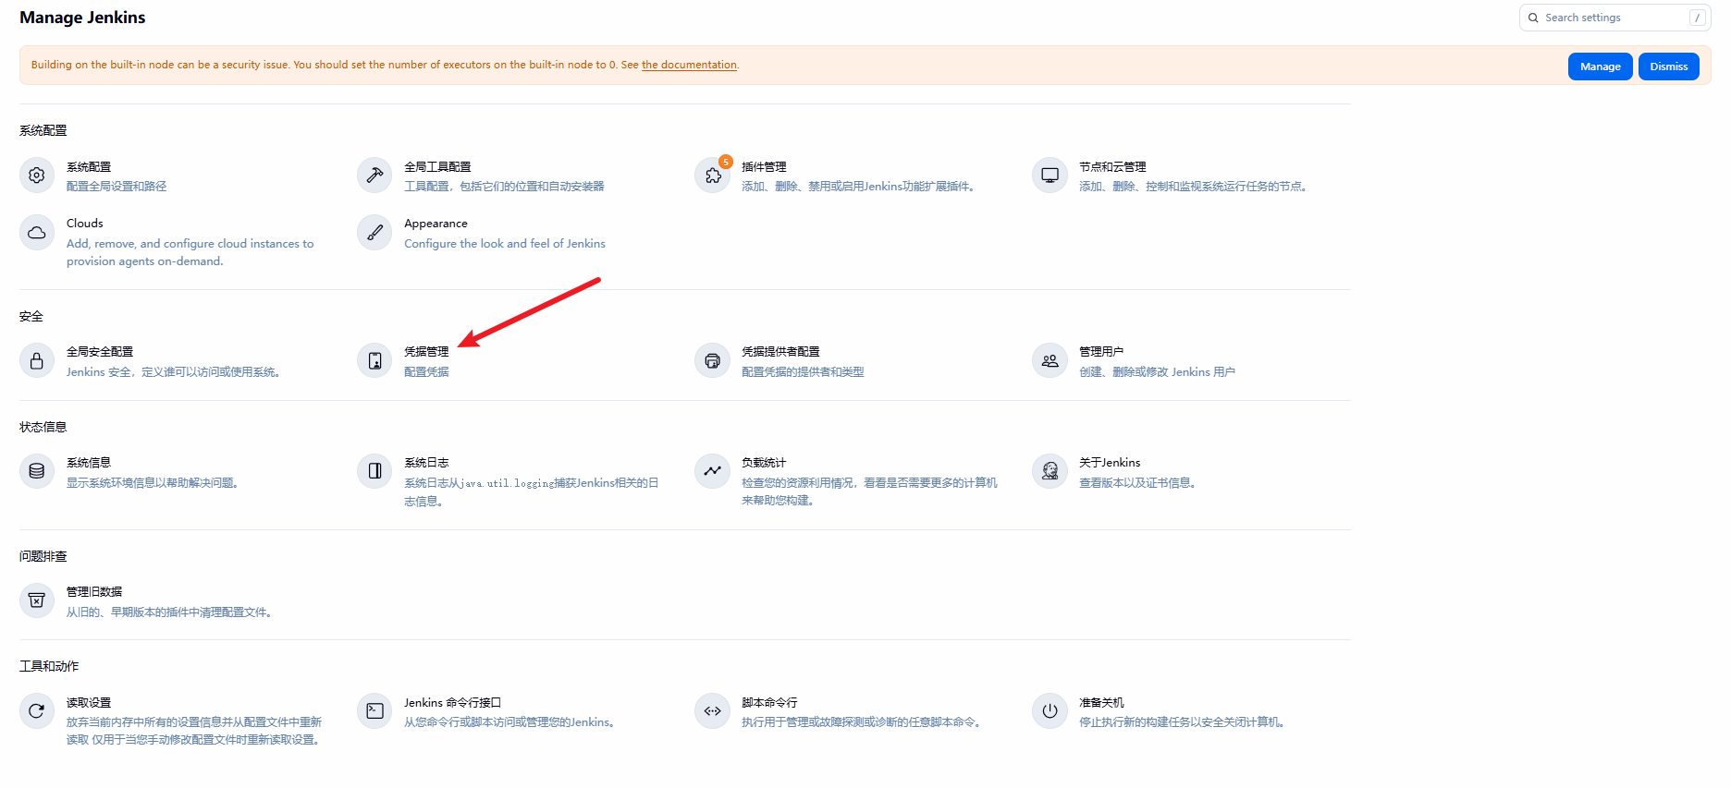Click the 关于Jenkins butler icon
Image resolution: width=1731 pixels, height=788 pixels.
pyautogui.click(x=1050, y=471)
